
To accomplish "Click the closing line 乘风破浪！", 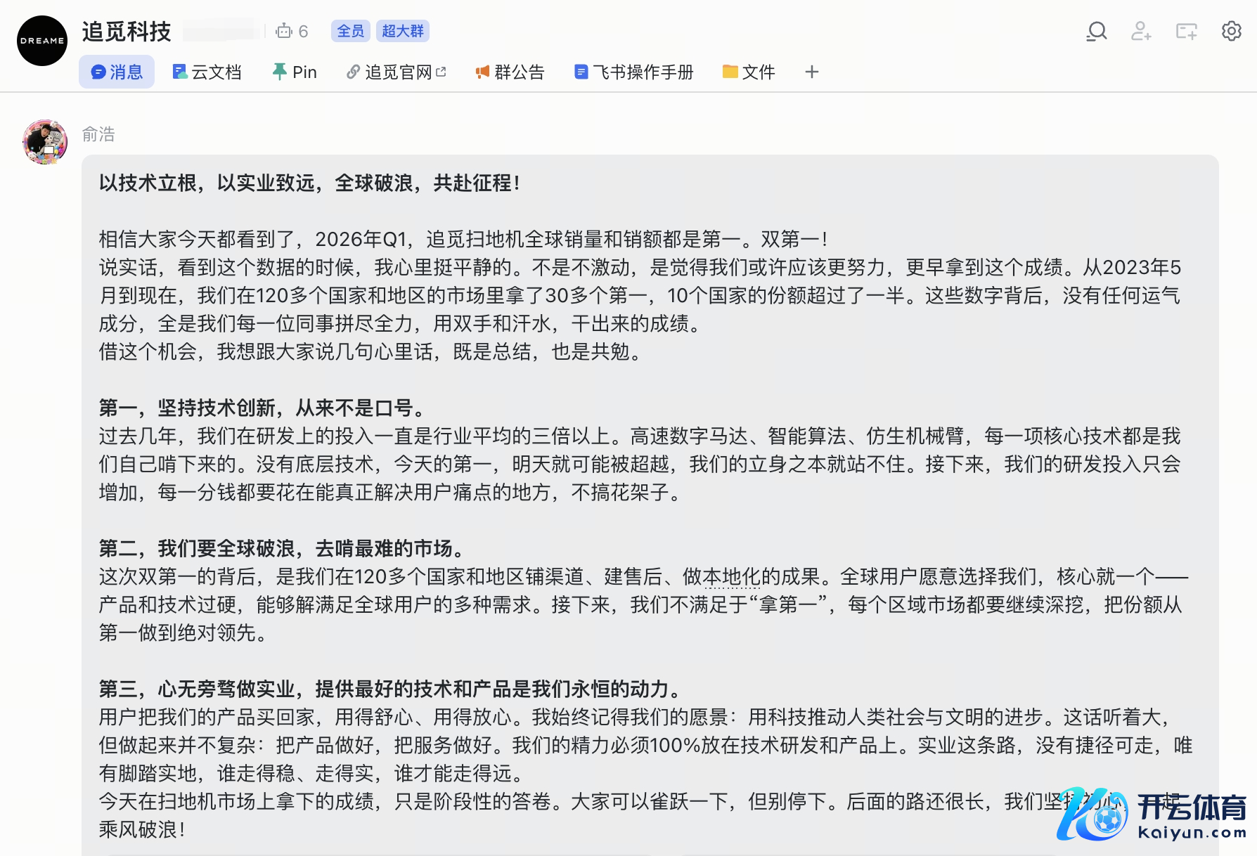I will click(143, 830).
